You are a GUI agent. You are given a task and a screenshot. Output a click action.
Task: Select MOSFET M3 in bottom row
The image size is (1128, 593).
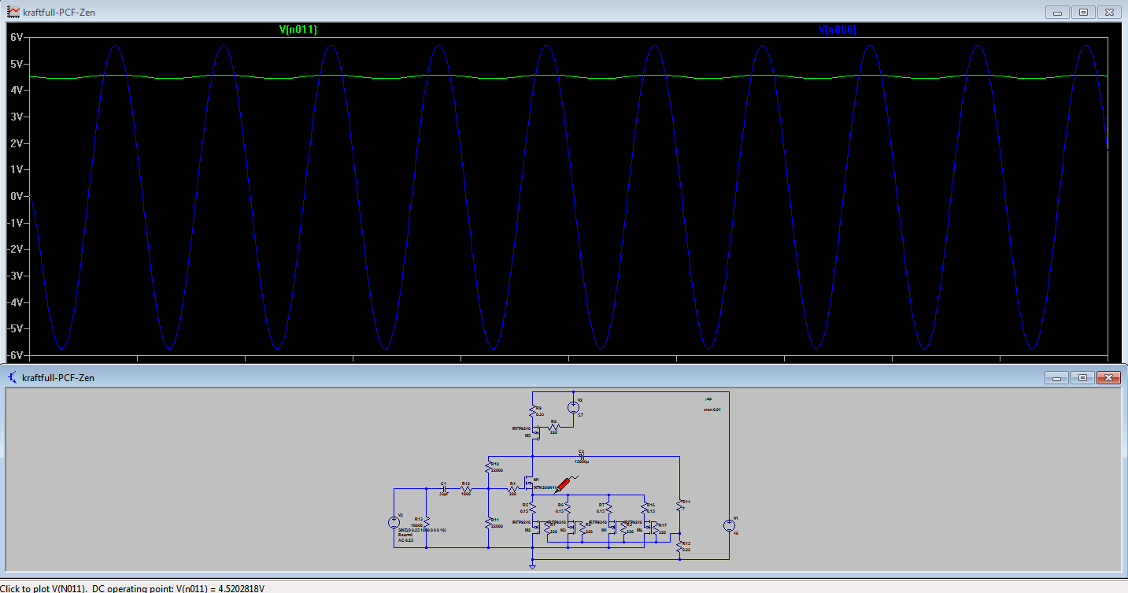pyautogui.click(x=573, y=526)
